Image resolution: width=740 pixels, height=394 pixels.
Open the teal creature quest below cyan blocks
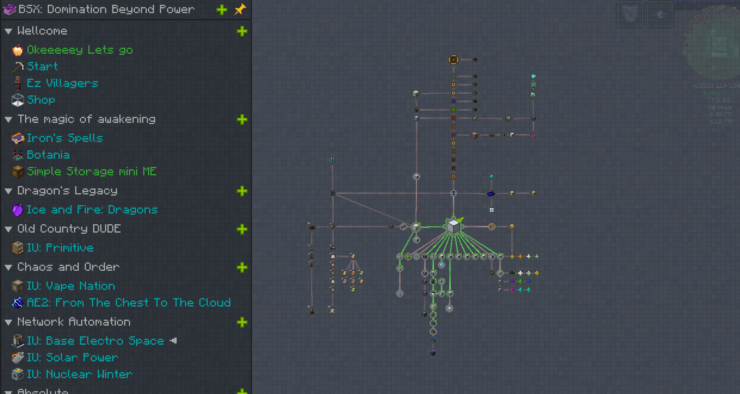[533, 95]
